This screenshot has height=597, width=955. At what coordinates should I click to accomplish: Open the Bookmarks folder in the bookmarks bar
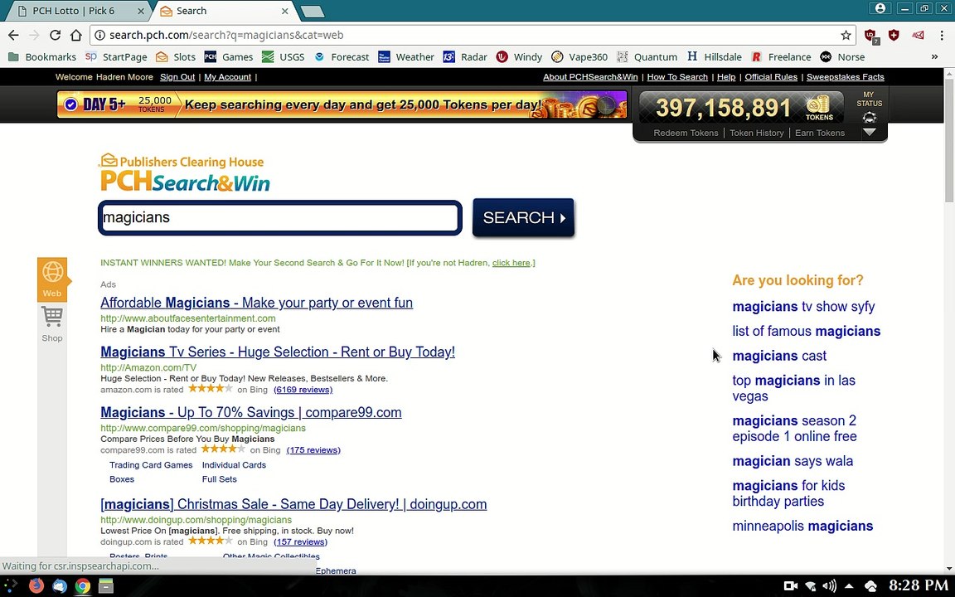pyautogui.click(x=42, y=56)
